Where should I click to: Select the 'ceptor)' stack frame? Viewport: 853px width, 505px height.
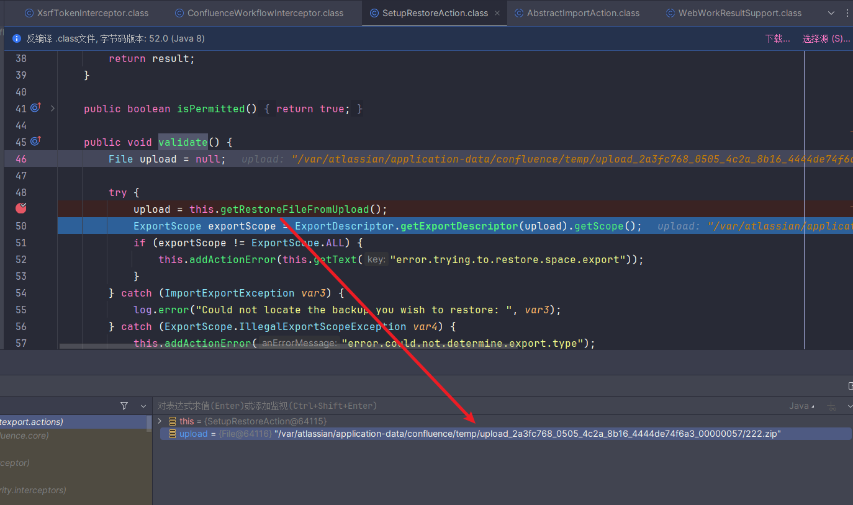pyautogui.click(x=73, y=463)
